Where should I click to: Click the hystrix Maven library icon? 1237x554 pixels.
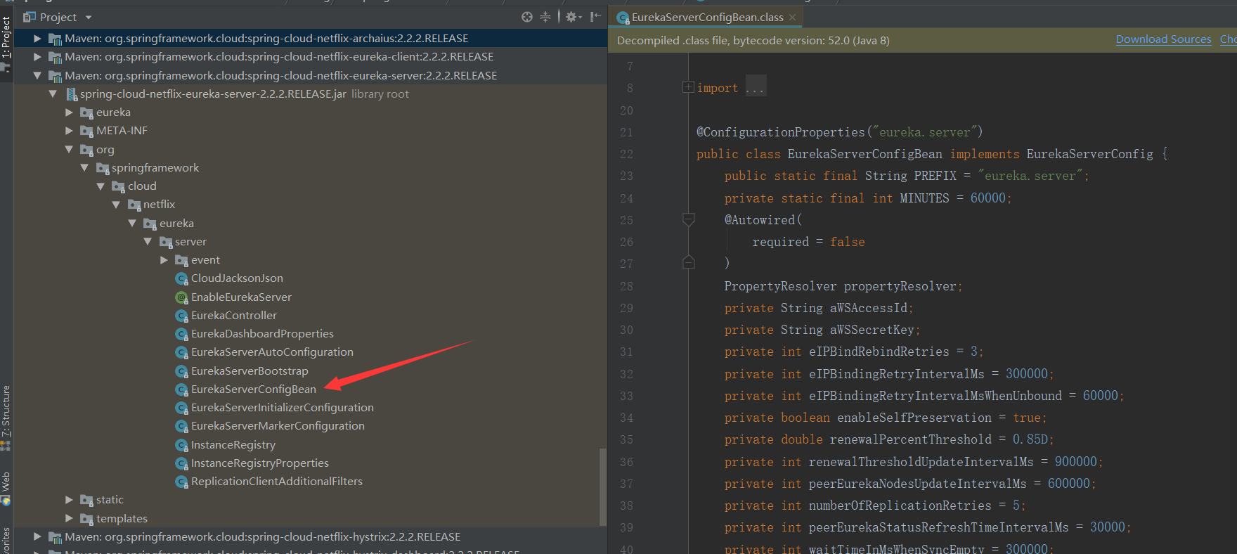tap(55, 537)
